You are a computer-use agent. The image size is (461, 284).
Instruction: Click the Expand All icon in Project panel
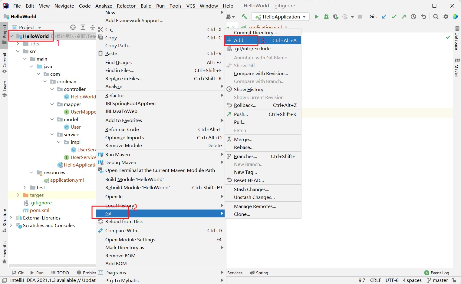(x=83, y=27)
